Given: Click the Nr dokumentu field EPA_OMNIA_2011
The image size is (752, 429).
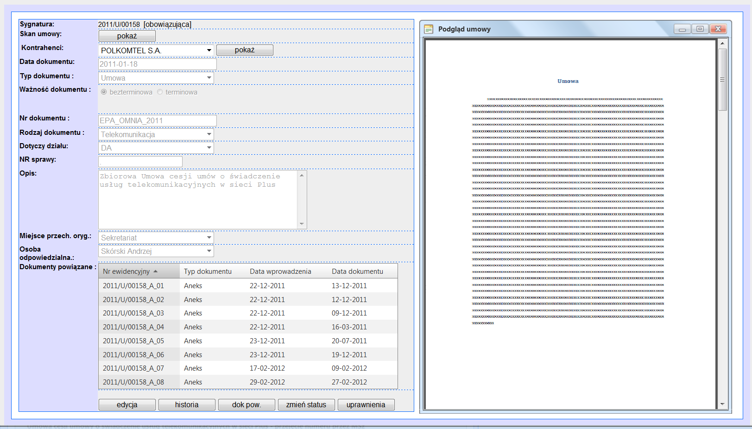Looking at the screenshot, I should (x=158, y=120).
